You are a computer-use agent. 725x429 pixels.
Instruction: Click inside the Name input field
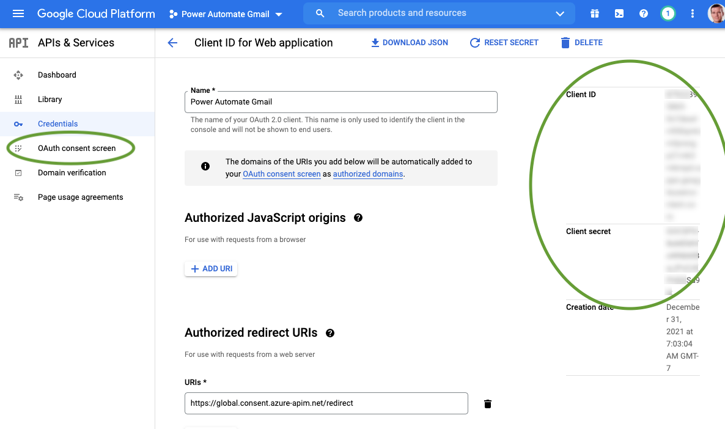[x=340, y=101]
